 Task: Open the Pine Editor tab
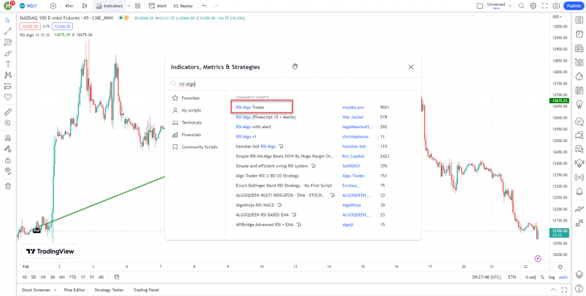click(74, 290)
